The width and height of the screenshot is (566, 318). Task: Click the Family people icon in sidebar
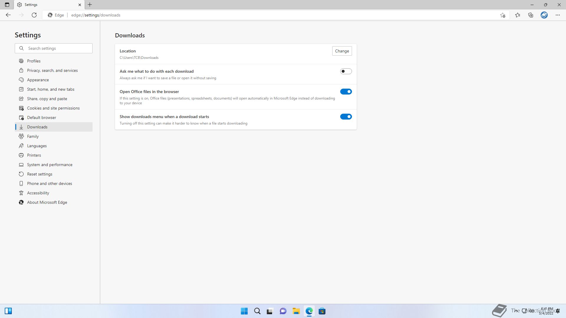pos(21,136)
